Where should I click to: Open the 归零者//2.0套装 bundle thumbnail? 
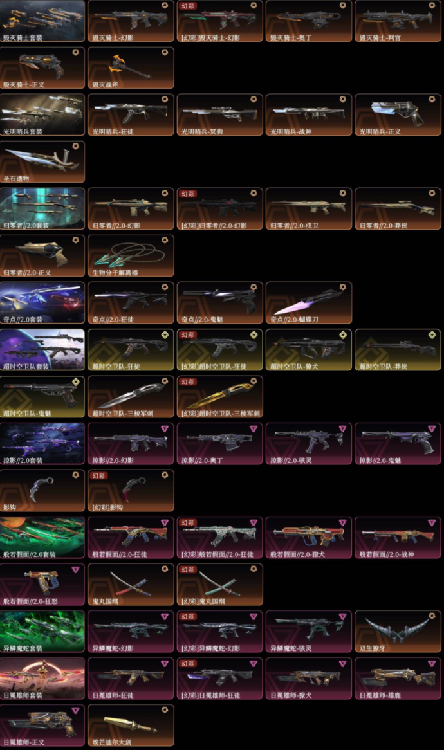tap(42, 208)
